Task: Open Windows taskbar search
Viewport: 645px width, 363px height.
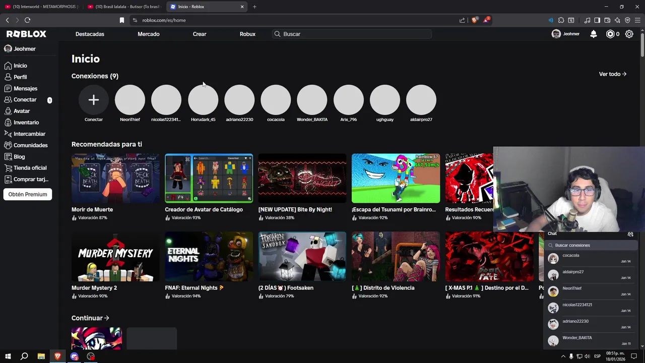Action: point(24,356)
